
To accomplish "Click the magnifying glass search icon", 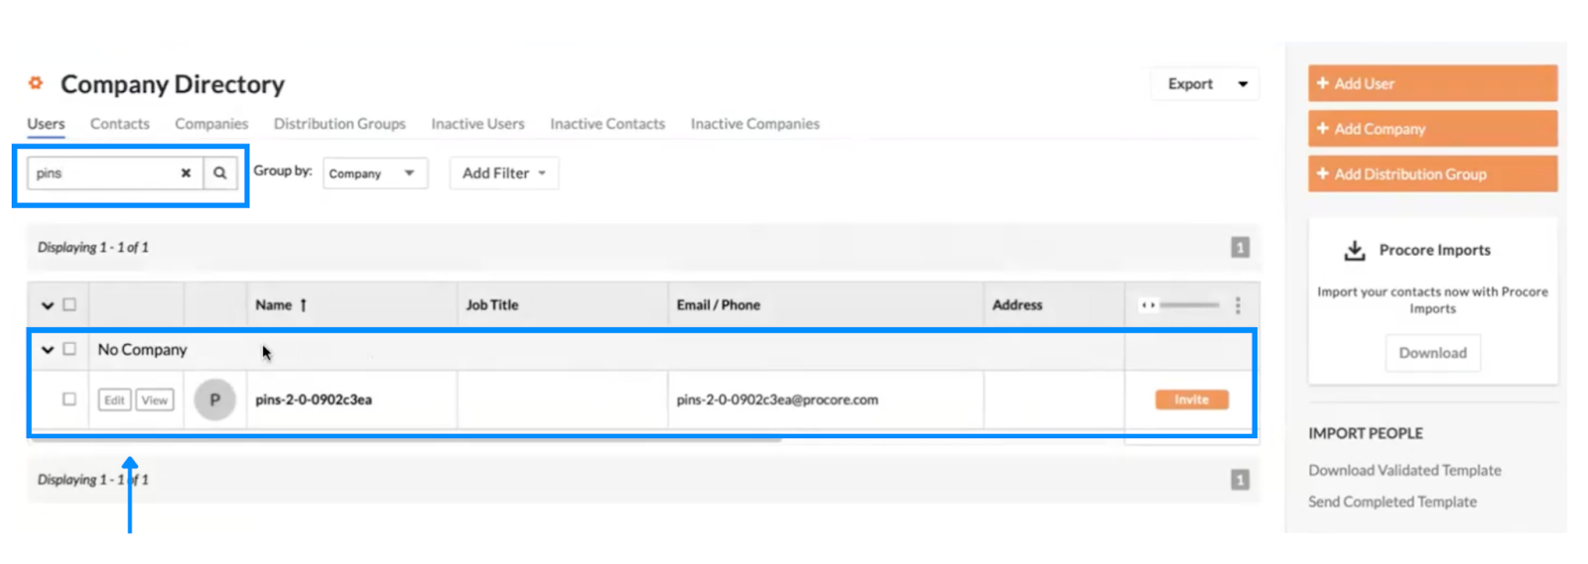I will (219, 172).
